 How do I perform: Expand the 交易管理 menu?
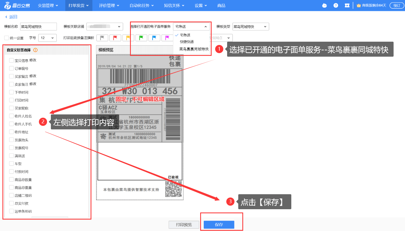pos(48,5)
